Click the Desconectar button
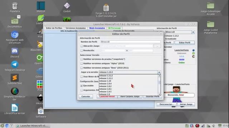The height and width of the screenshot is (128, 229). [x=166, y=104]
